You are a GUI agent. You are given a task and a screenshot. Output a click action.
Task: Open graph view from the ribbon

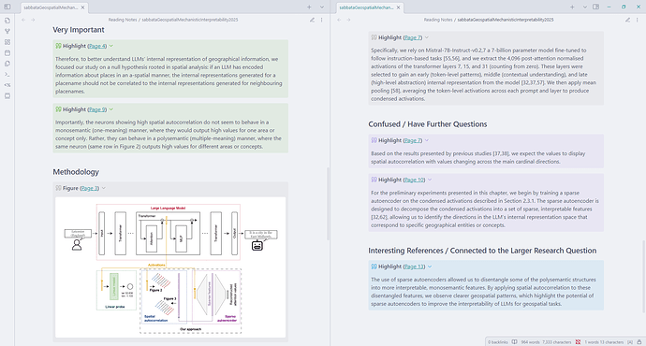(7, 31)
